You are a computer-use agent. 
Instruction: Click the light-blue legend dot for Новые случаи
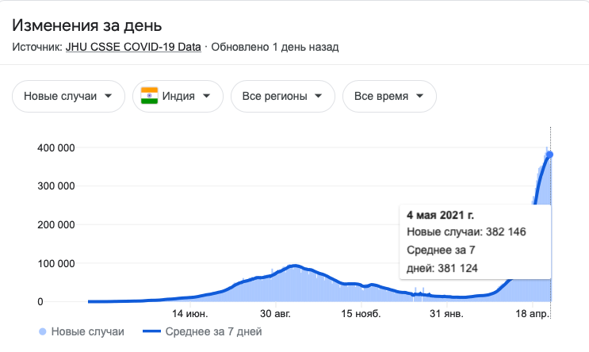[42, 331]
